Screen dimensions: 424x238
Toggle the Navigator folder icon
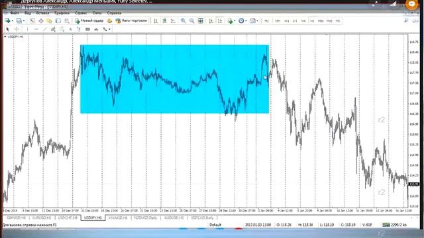[x=49, y=20]
